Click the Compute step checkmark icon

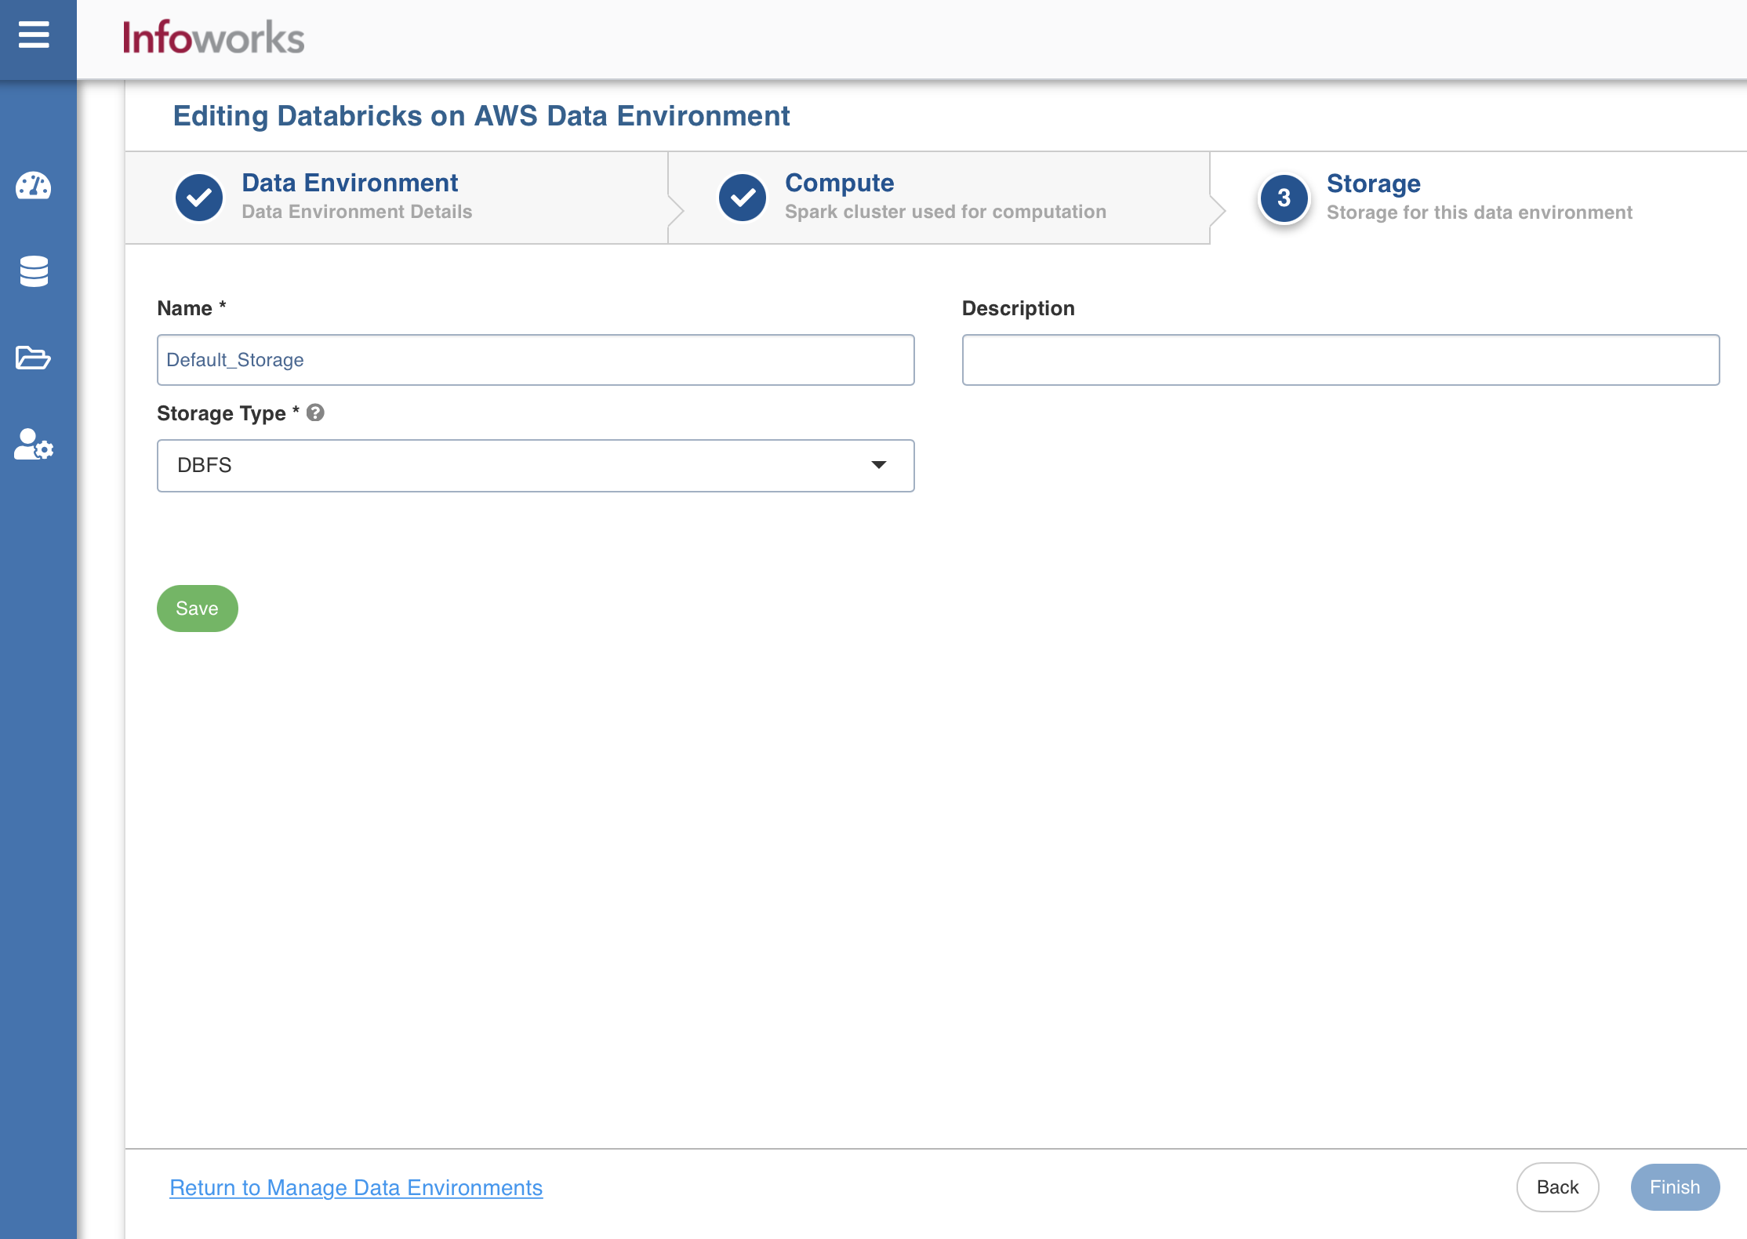[743, 198]
